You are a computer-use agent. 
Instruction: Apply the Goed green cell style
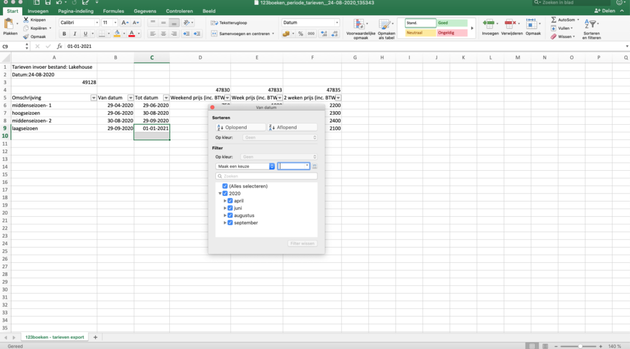452,23
